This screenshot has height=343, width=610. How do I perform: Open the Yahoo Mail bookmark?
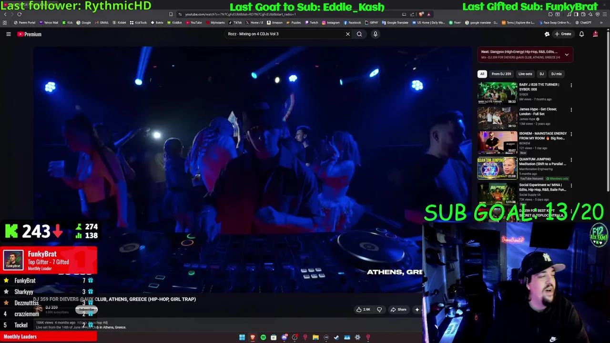(49, 22)
